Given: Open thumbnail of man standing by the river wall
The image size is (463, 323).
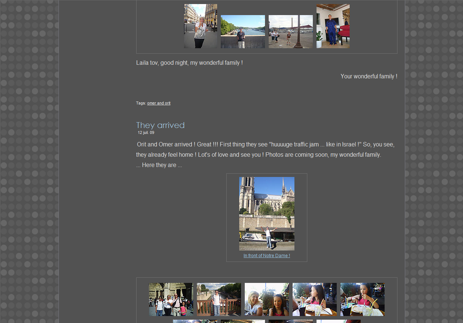Looking at the screenshot, I should pos(243,32).
